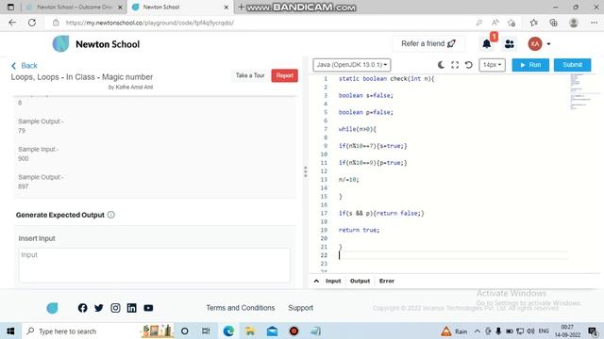Open Task View from the taskbar
Image resolution: width=604 pixels, height=339 pixels.
click(x=206, y=331)
